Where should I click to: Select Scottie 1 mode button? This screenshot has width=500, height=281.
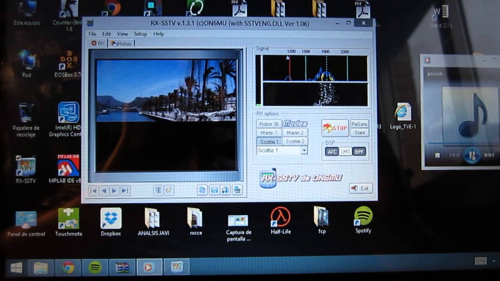point(269,142)
